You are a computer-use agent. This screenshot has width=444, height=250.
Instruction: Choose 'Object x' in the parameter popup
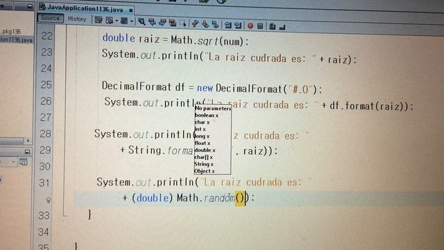point(205,172)
